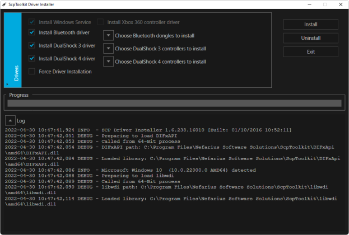
Task: Enable Force Driver Installation checkbox
Action: pos(32,72)
